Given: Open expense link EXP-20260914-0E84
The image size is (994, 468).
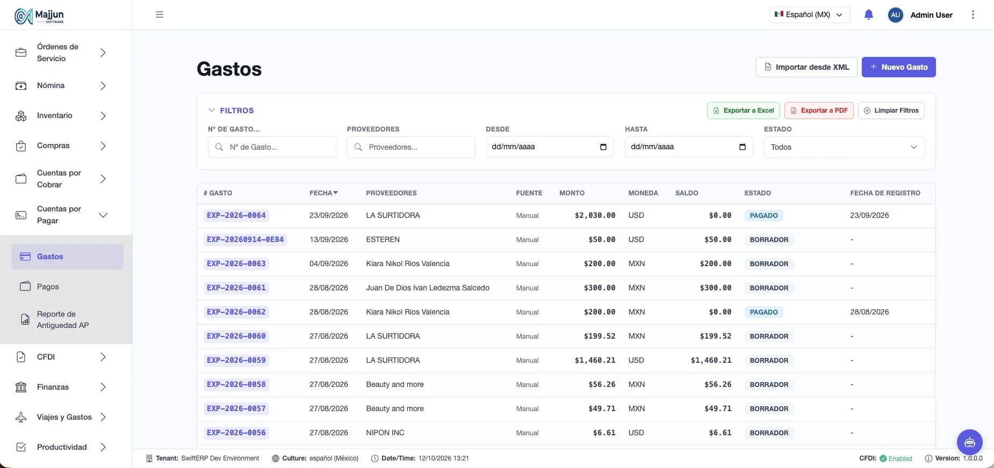Looking at the screenshot, I should click(x=245, y=240).
